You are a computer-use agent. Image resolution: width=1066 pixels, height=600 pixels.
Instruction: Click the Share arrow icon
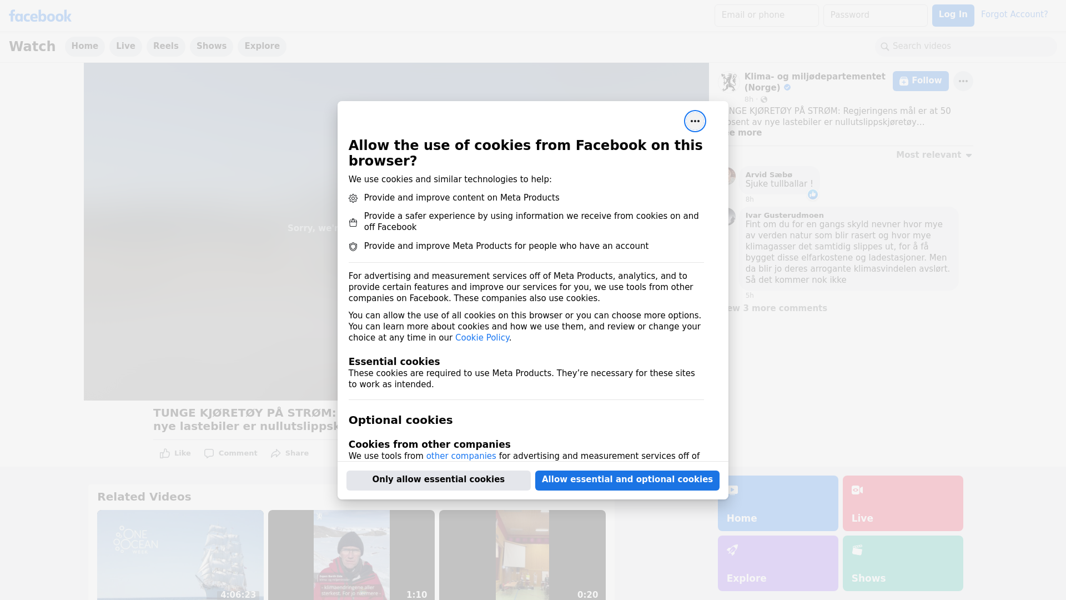click(x=276, y=453)
